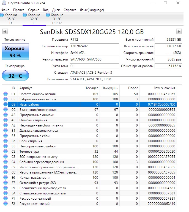The width and height of the screenshot is (189, 212).
Task: Click the Возможности field S.M.A.R.T., APM, NCQ, TRIM
Action: (x=126, y=79)
